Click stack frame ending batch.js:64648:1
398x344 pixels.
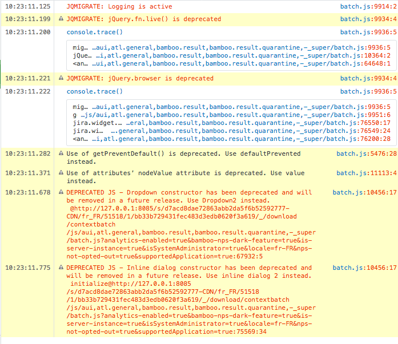click(231, 63)
